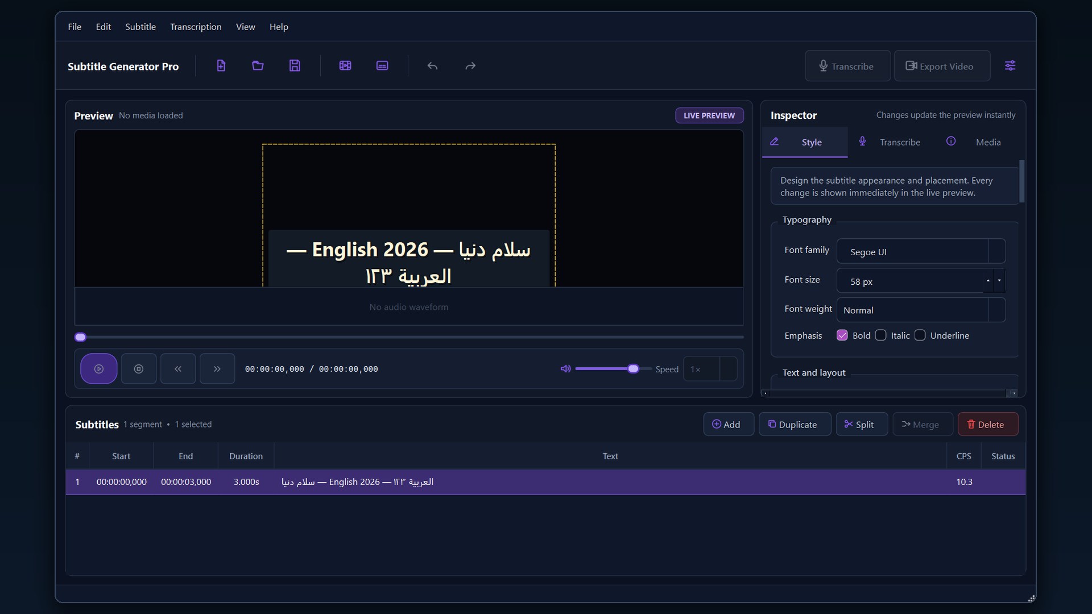The image size is (1092, 614).
Task: Click the End column header
Action: point(186,456)
